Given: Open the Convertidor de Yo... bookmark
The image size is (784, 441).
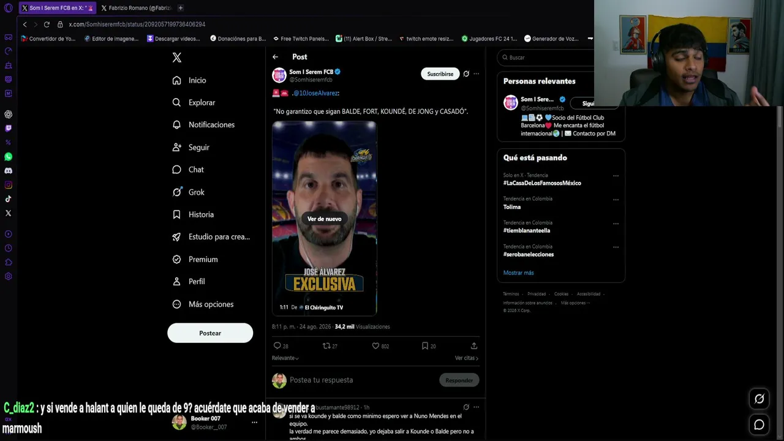Looking at the screenshot, I should coord(48,39).
